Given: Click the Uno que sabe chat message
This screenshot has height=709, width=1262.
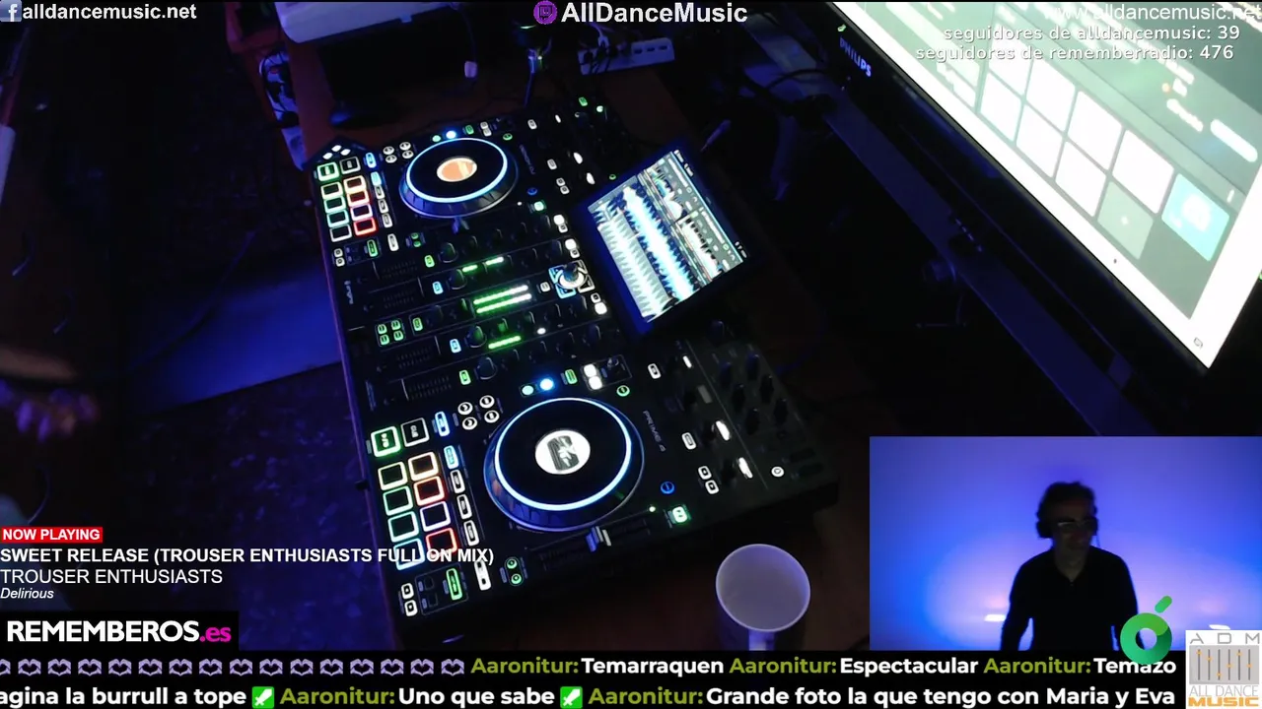Looking at the screenshot, I should pyautogui.click(x=476, y=697).
